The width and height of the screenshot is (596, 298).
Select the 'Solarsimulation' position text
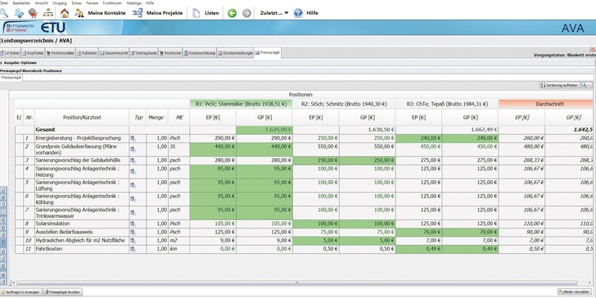point(52,223)
